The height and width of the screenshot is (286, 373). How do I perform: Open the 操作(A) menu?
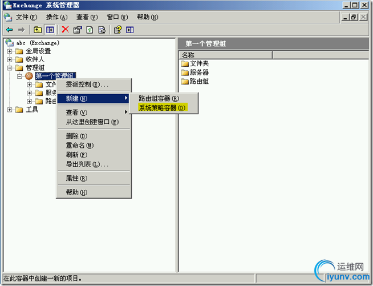point(57,17)
